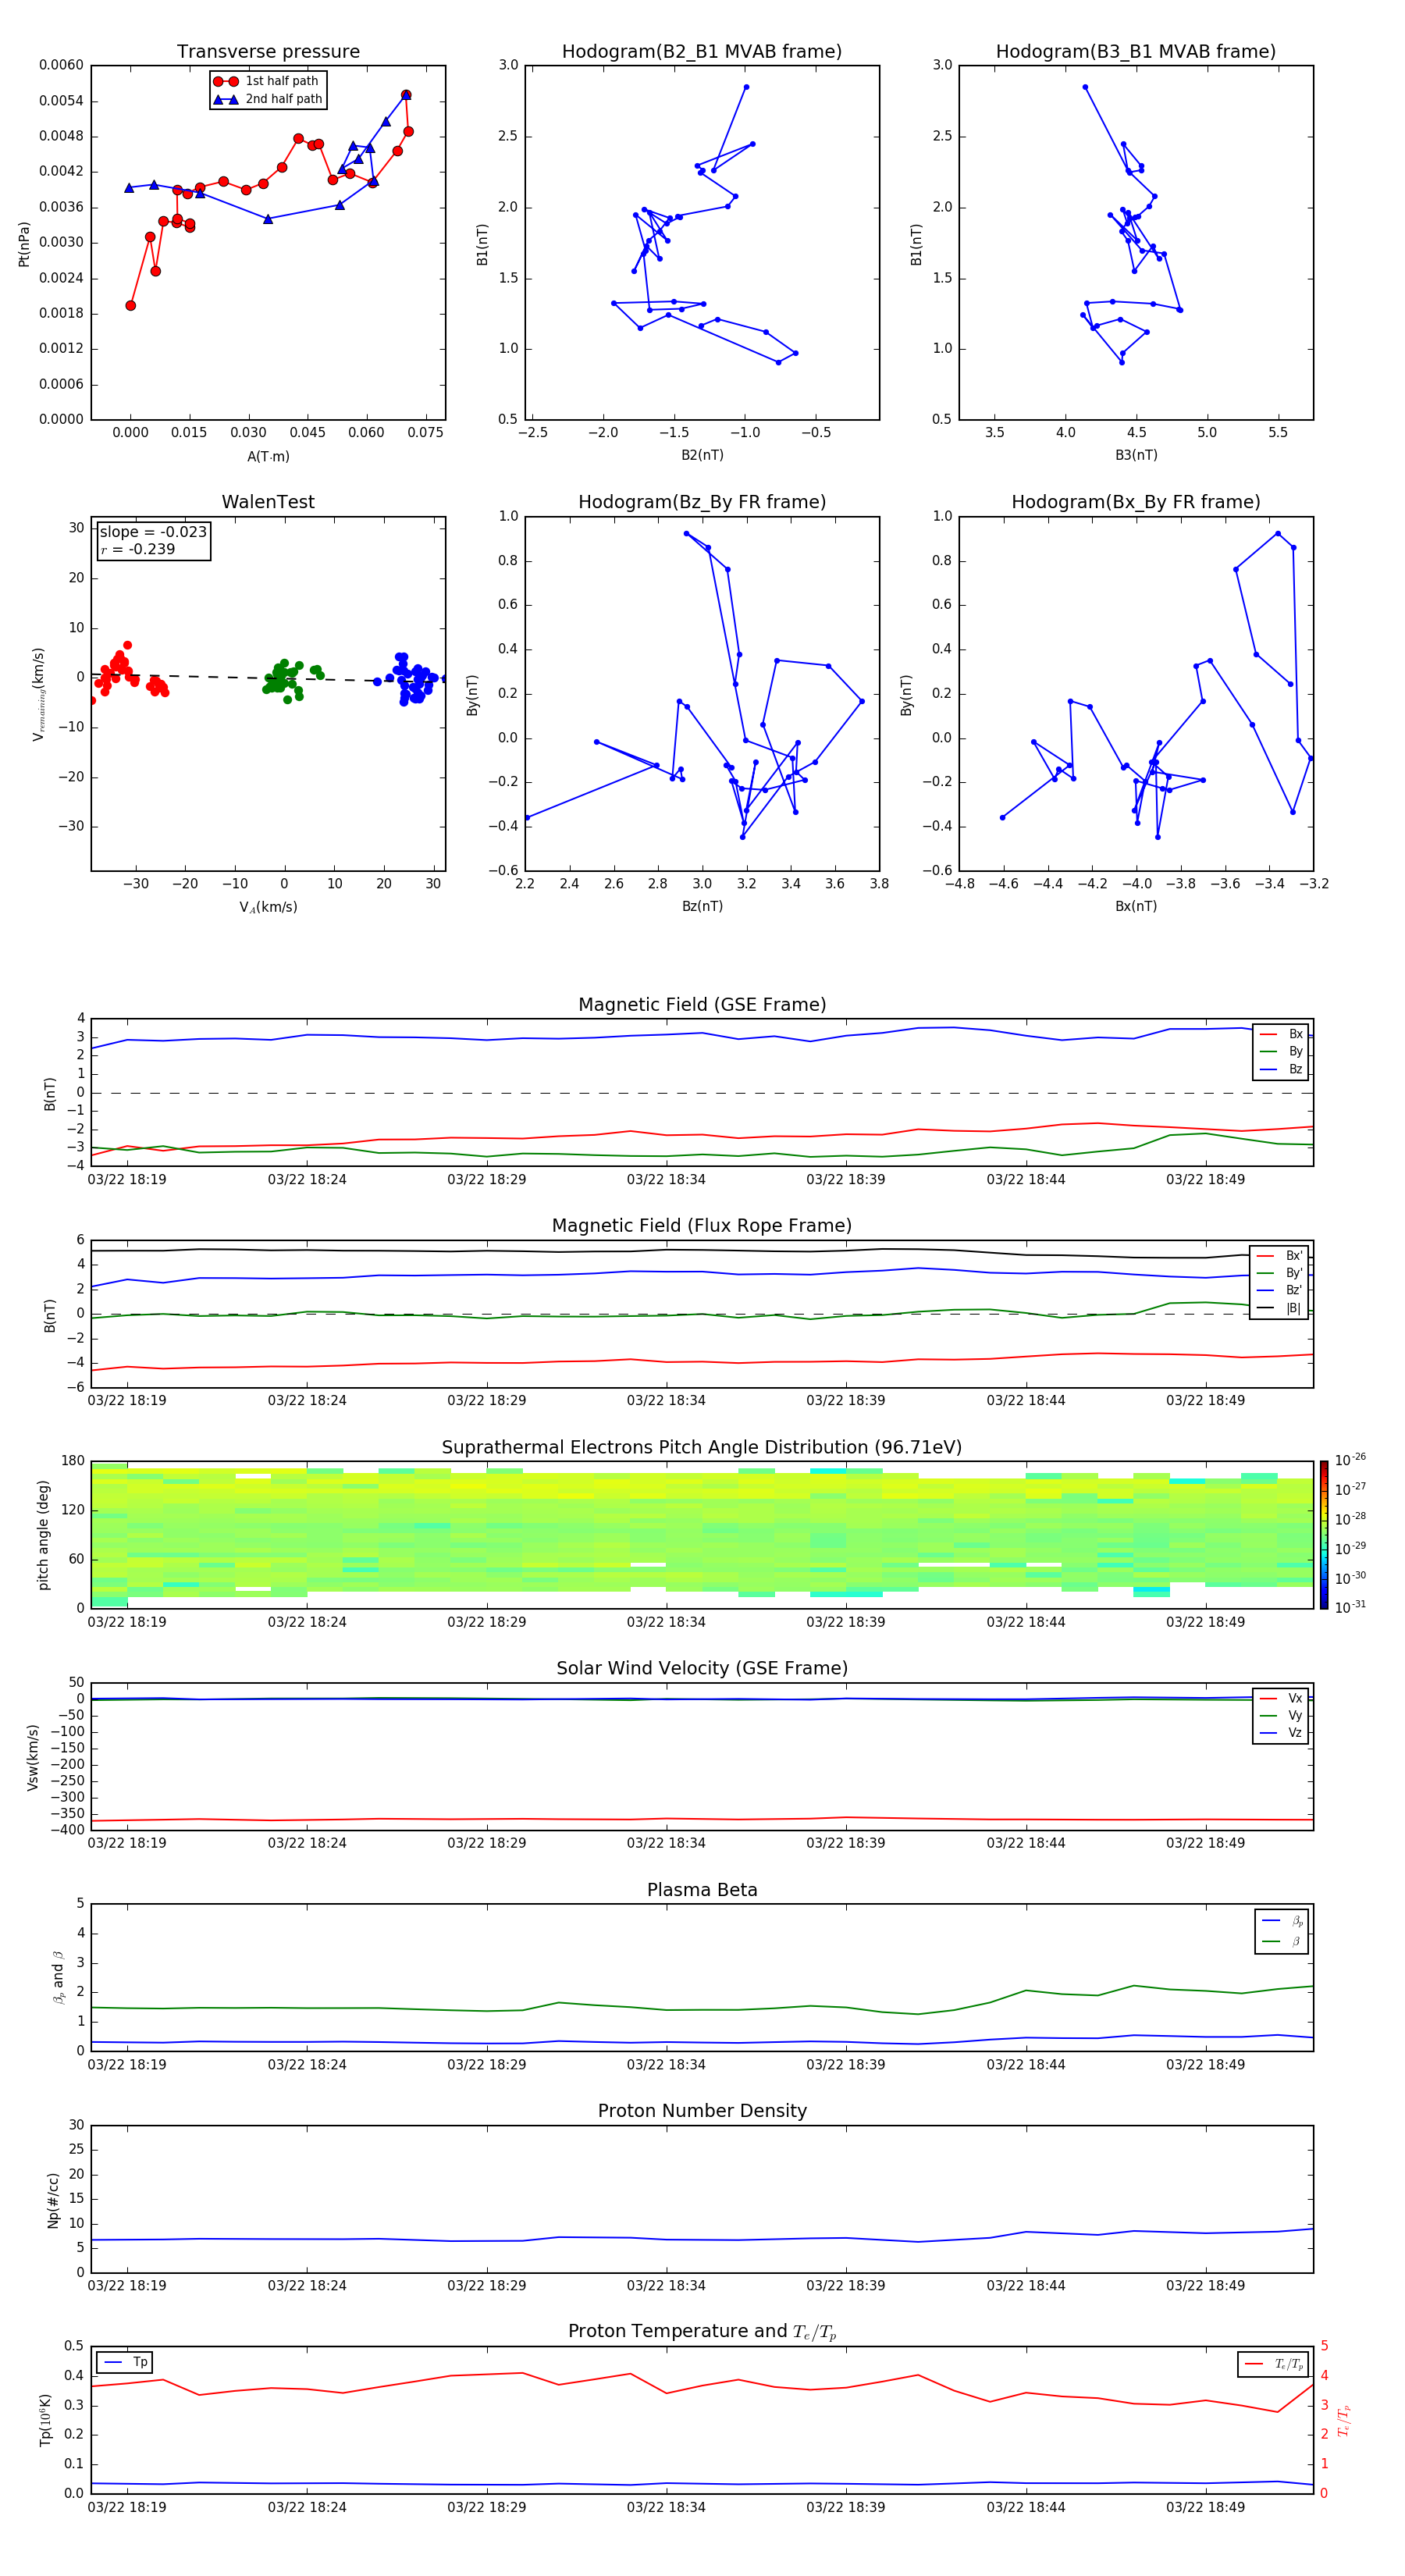Click the 'r = -0.239' annotation text
Viewport: 1405px width, 2576px height.
point(138,549)
